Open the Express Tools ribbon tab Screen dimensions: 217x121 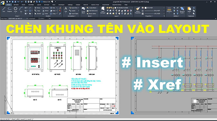click(x=95, y=5)
